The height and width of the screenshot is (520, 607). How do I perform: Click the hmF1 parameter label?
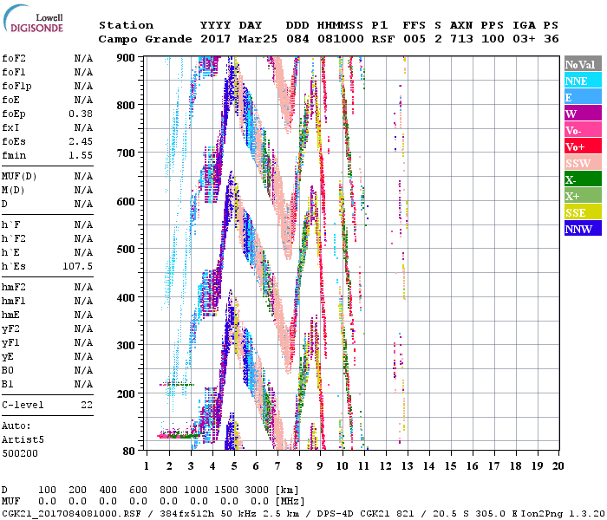[14, 301]
